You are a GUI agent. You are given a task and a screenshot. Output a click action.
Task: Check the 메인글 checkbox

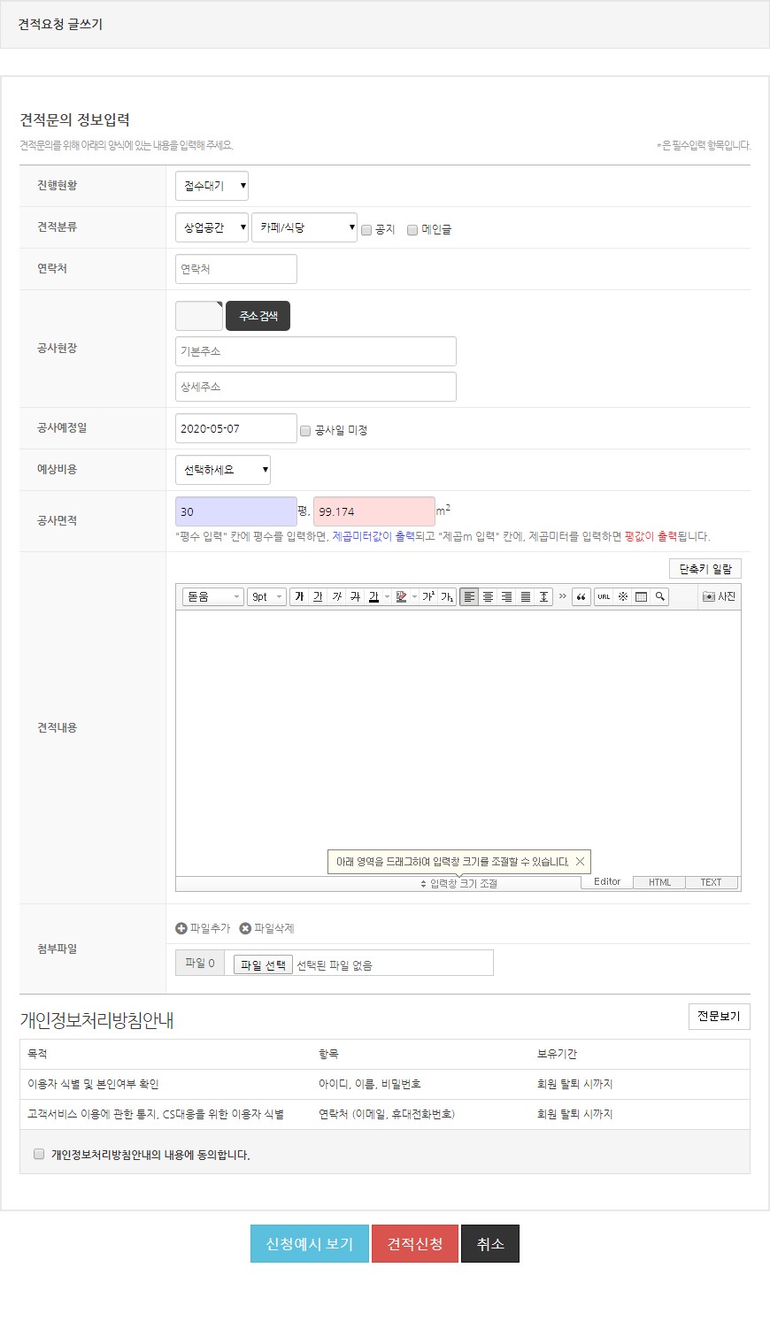pyautogui.click(x=412, y=230)
